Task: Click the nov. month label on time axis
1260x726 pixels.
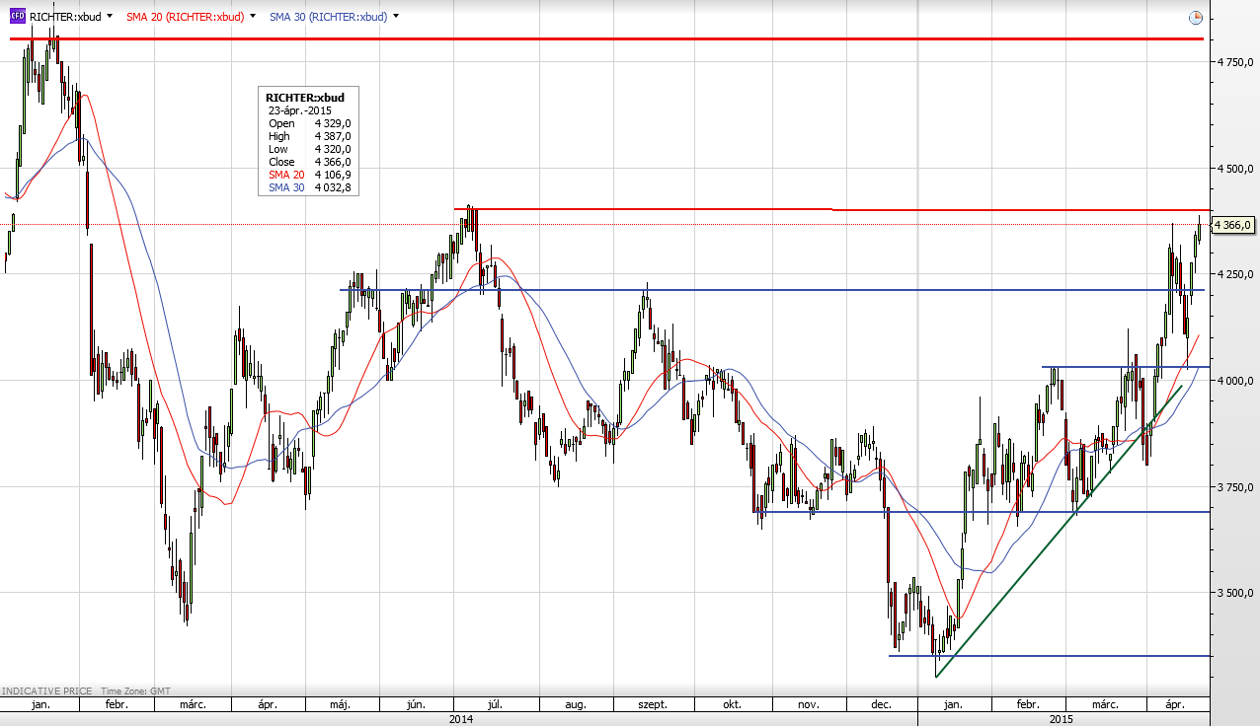Action: click(x=809, y=705)
